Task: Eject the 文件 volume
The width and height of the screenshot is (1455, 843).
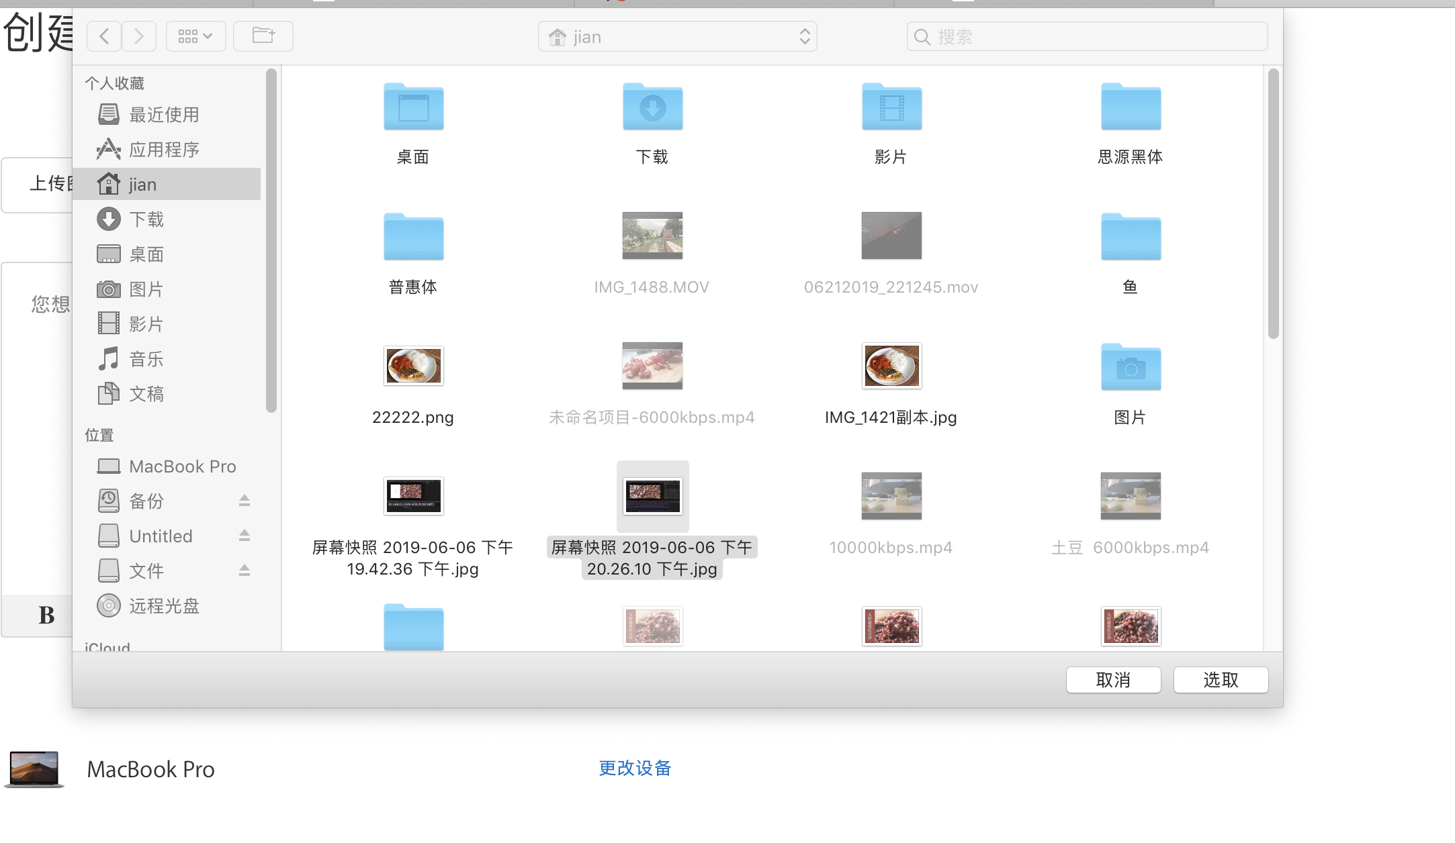Action: click(245, 571)
